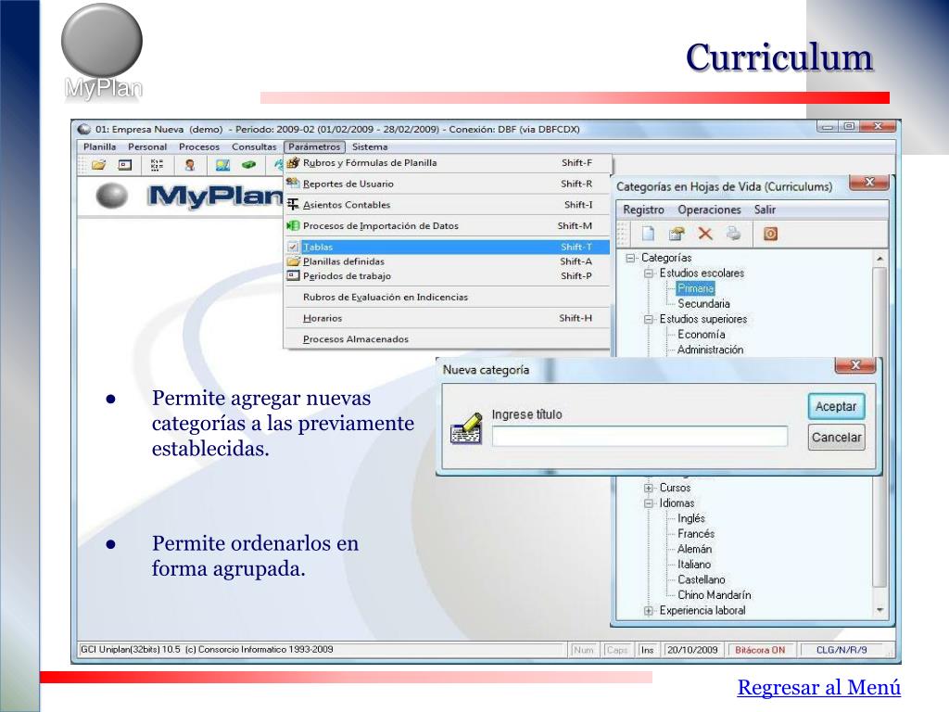Close the Parámetros menu
Viewport: 949px width, 712px height.
point(314,146)
